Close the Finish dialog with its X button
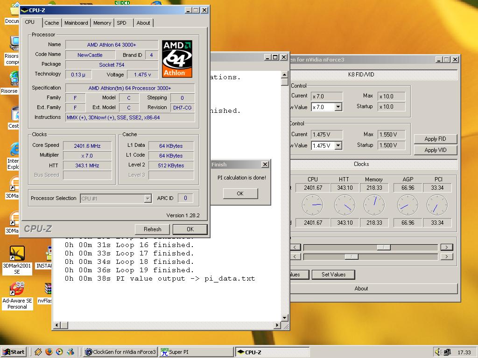Image resolution: width=478 pixels, height=358 pixels. pyautogui.click(x=265, y=165)
